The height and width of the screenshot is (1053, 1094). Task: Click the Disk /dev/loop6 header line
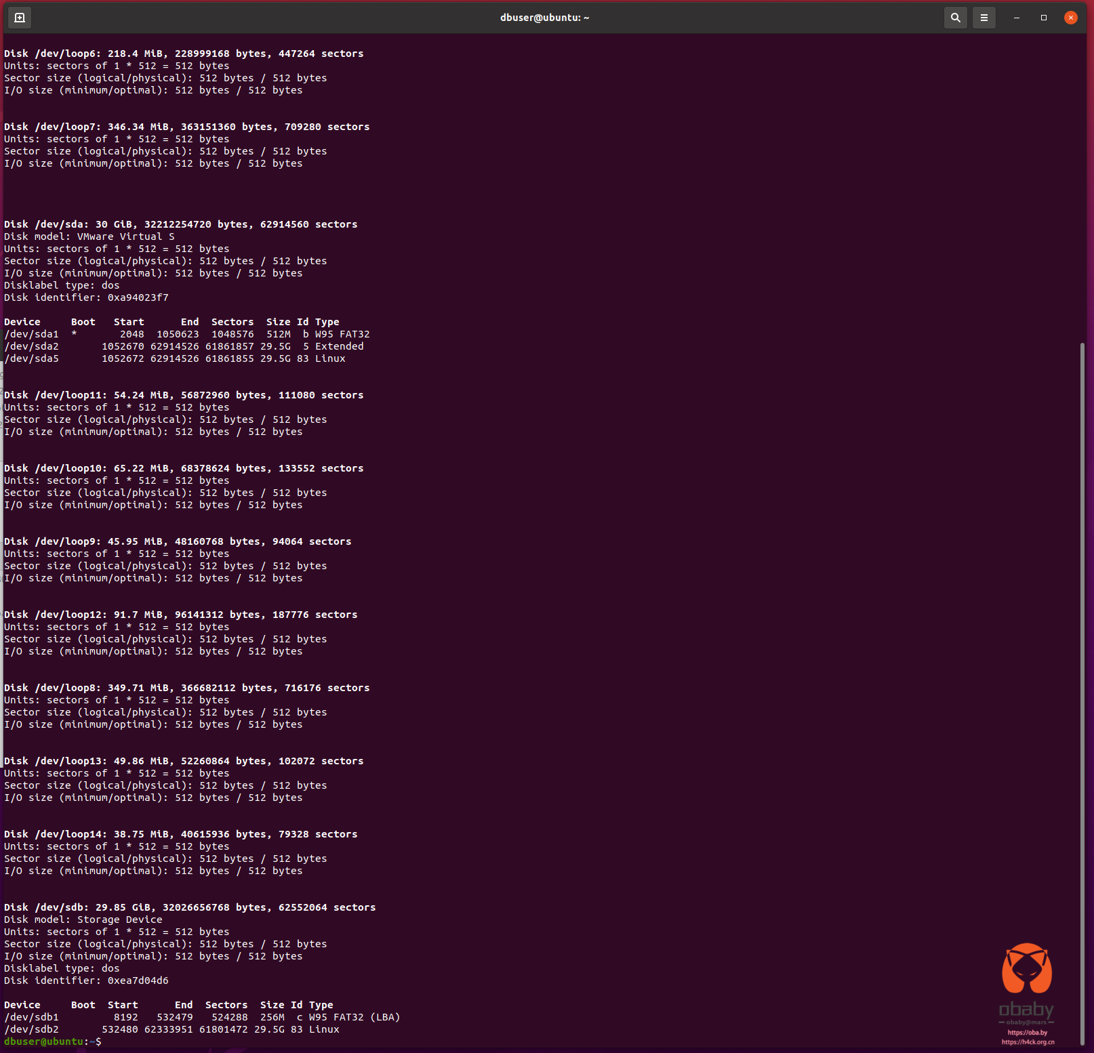coord(184,54)
